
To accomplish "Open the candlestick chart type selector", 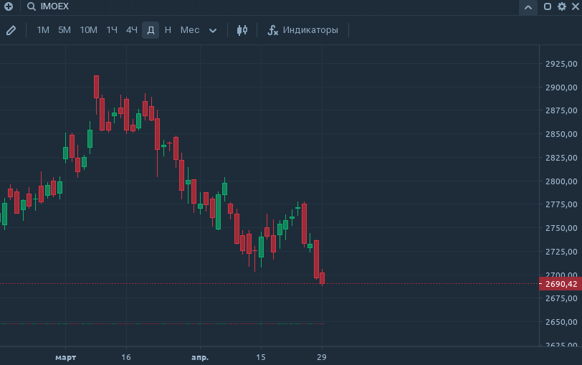I will 242,30.
